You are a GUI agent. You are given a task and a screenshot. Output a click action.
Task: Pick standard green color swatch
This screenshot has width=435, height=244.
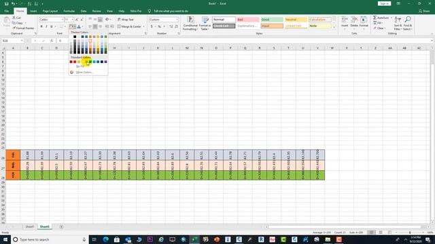90,62
